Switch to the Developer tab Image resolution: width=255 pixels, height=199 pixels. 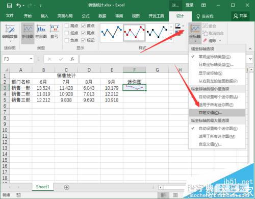pos(156,16)
